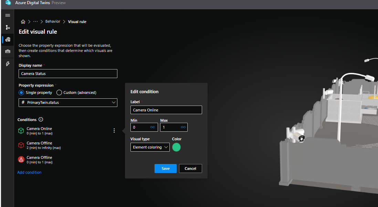Image resolution: width=378 pixels, height=207 pixels.
Task: Click the green cube Camera Online icon
Action: pyautogui.click(x=21, y=131)
